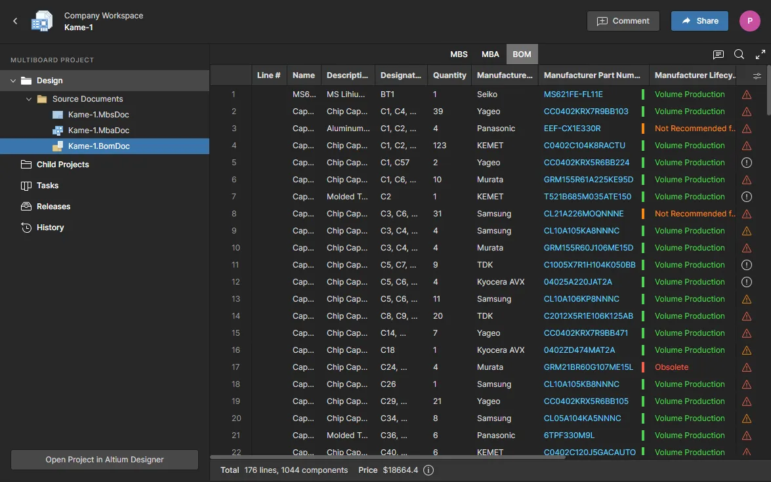Open part link MS621FE-FL11E

coord(573,94)
